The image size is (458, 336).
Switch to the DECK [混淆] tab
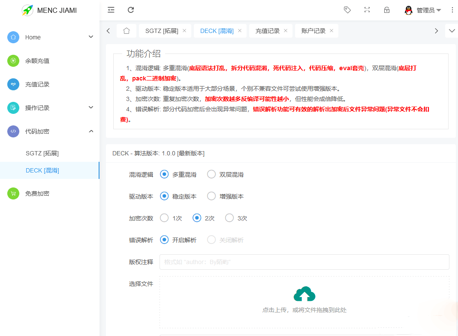pos(217,31)
